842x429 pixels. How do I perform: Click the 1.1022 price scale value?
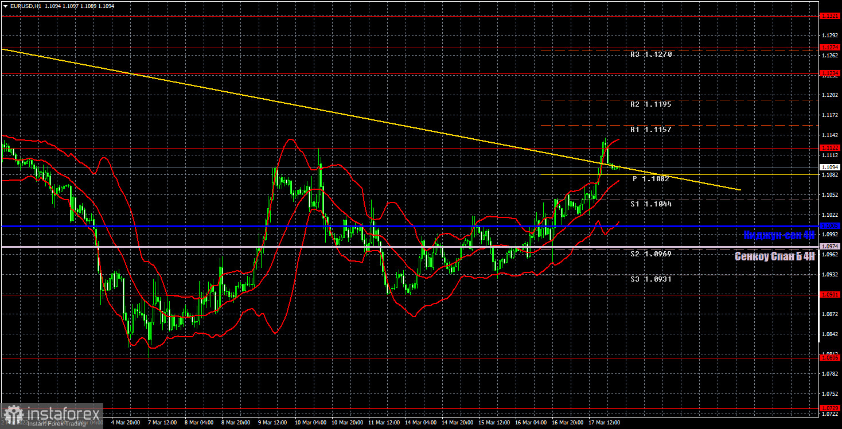click(829, 214)
